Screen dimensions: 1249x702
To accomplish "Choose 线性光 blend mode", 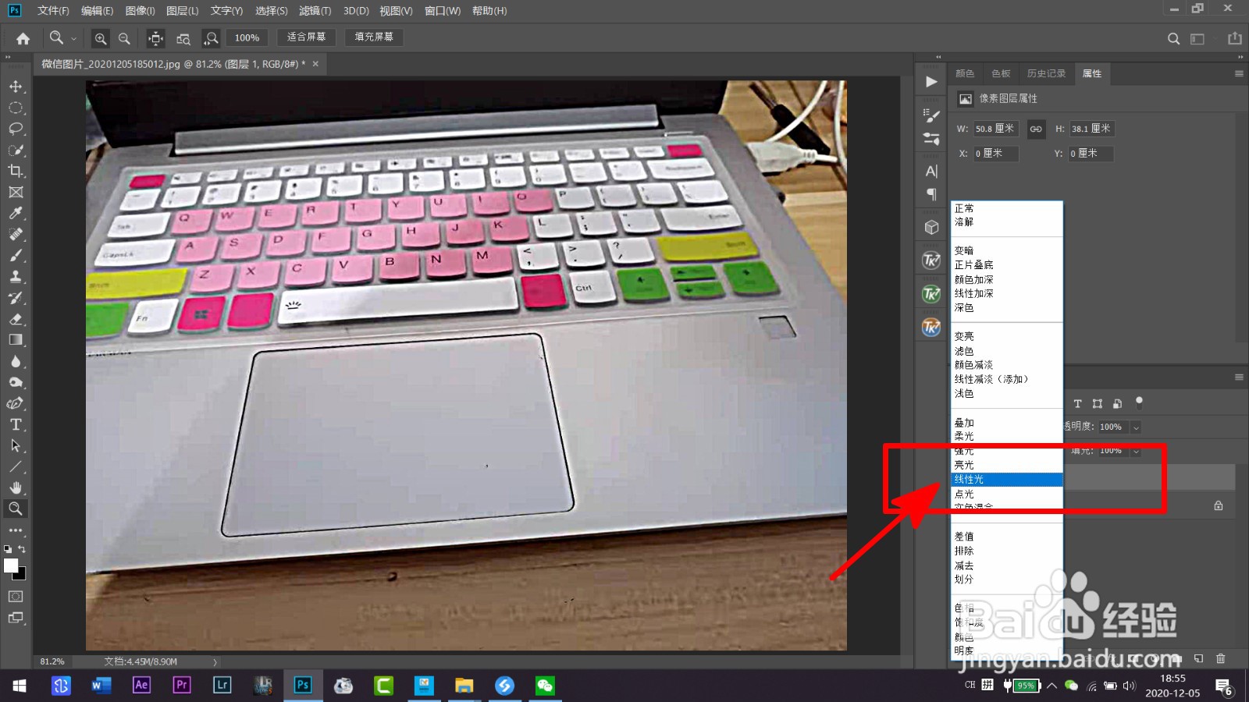I will (x=1007, y=479).
